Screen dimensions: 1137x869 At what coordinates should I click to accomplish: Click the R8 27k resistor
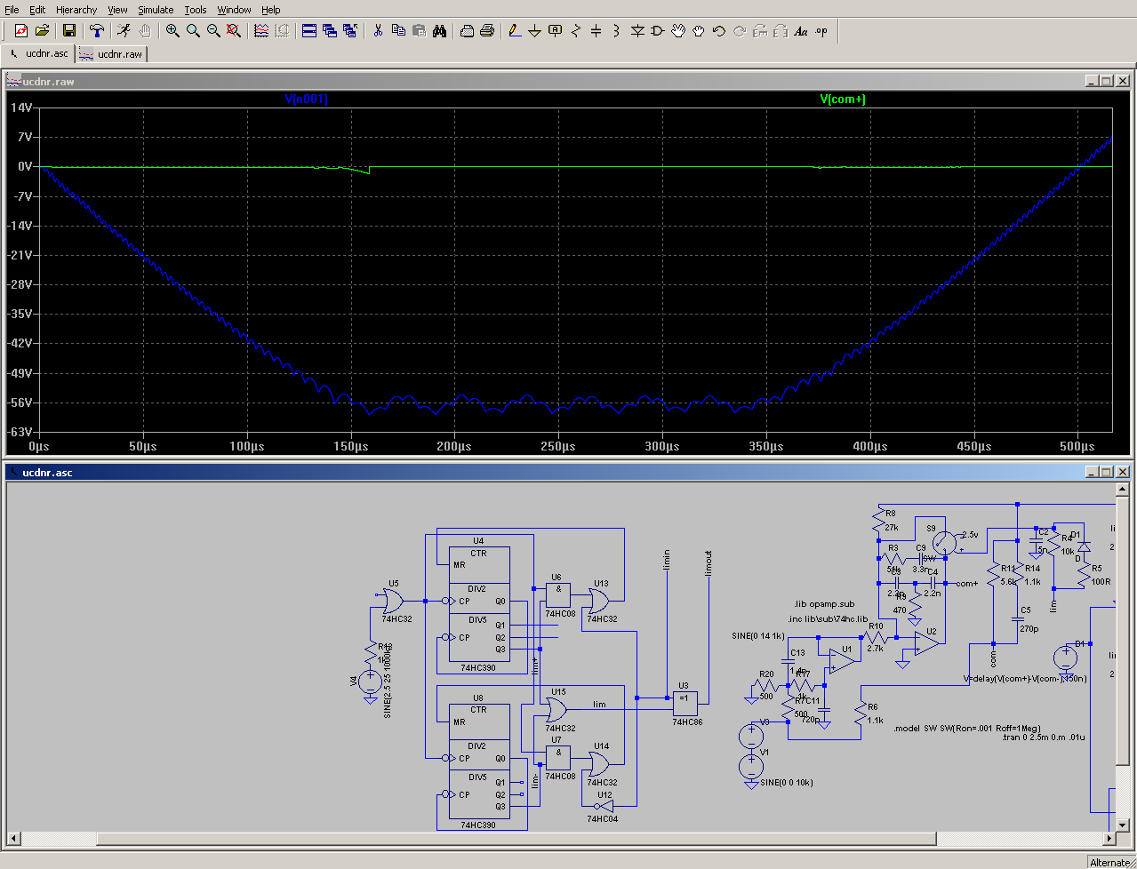[x=878, y=520]
